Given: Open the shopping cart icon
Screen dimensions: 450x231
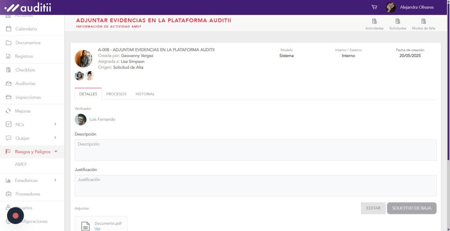Looking at the screenshot, I should [x=374, y=7].
